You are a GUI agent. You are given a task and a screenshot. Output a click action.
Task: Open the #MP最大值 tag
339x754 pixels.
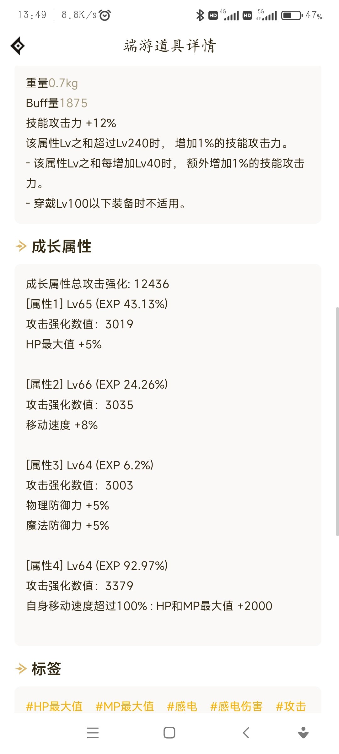[125, 706]
